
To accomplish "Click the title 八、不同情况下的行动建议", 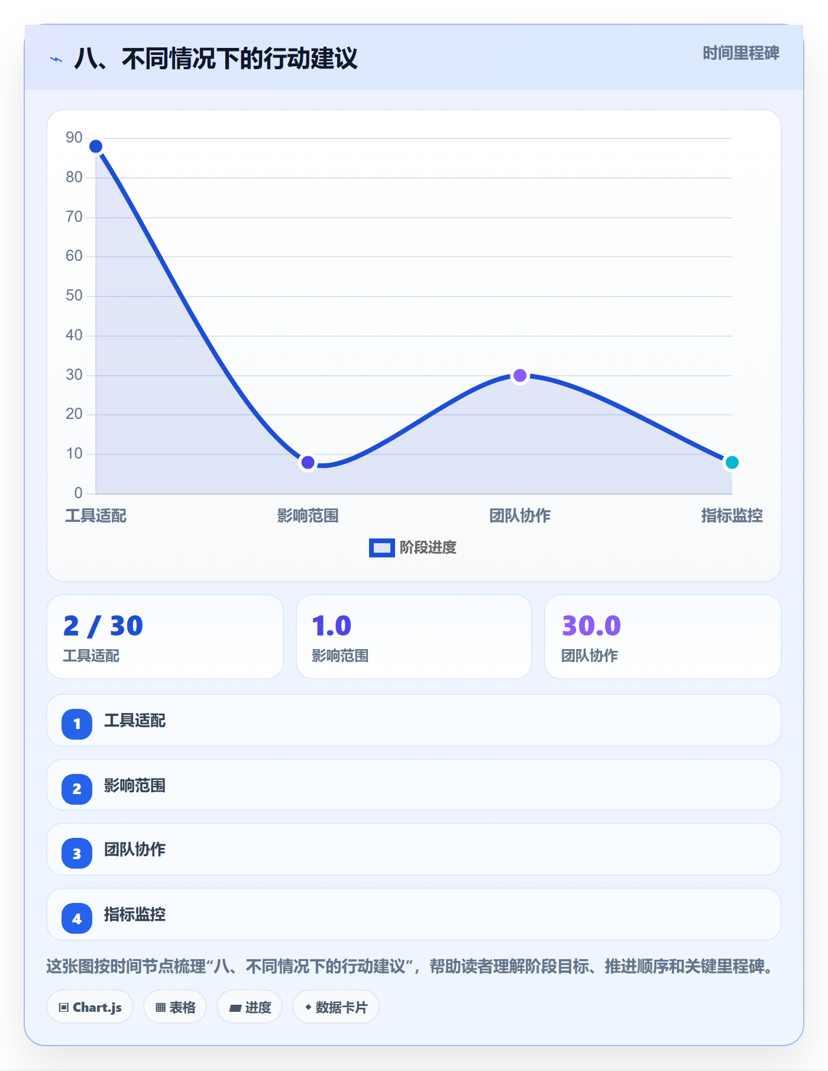I will pos(216,59).
